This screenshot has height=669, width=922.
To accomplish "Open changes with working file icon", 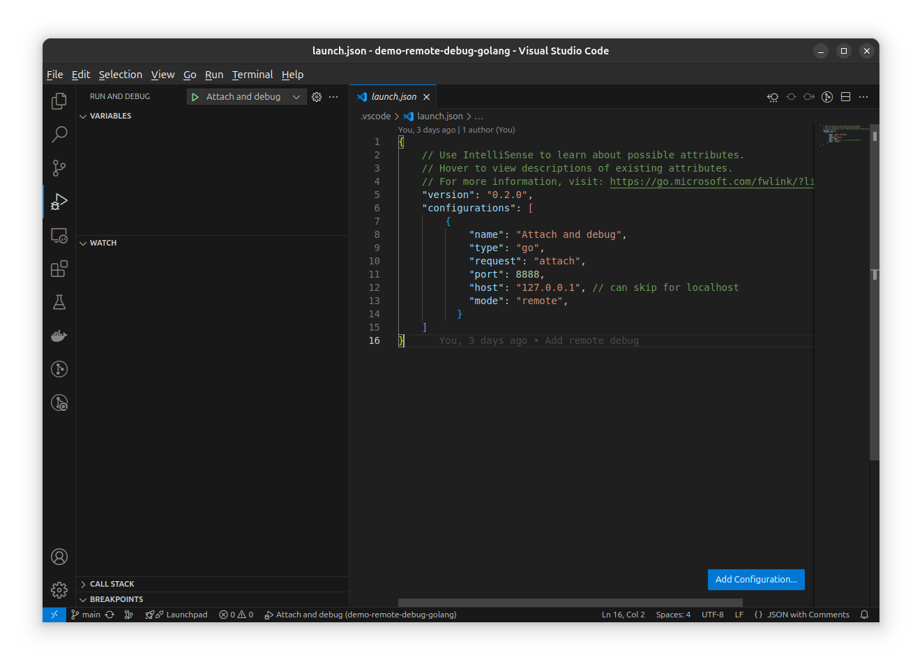I will coord(791,97).
